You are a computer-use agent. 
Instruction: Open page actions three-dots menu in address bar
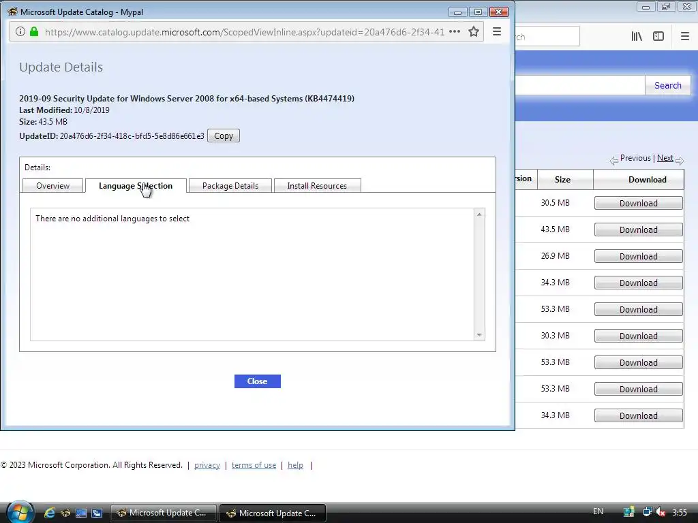click(x=455, y=31)
